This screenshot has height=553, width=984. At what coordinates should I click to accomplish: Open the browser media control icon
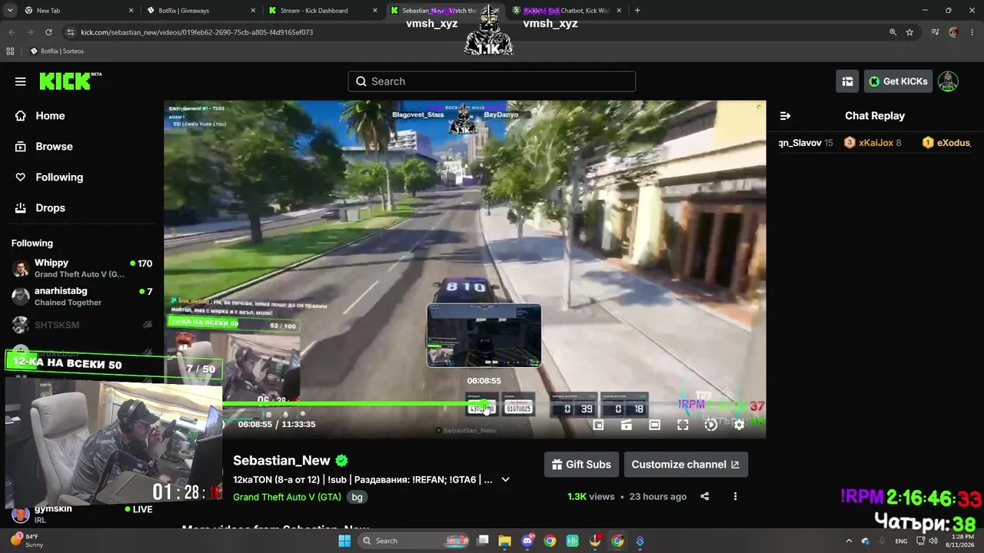point(935,32)
